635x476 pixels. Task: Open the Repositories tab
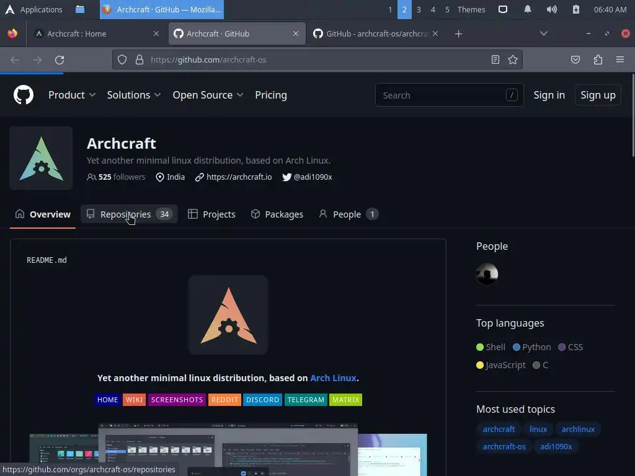pyautogui.click(x=129, y=214)
